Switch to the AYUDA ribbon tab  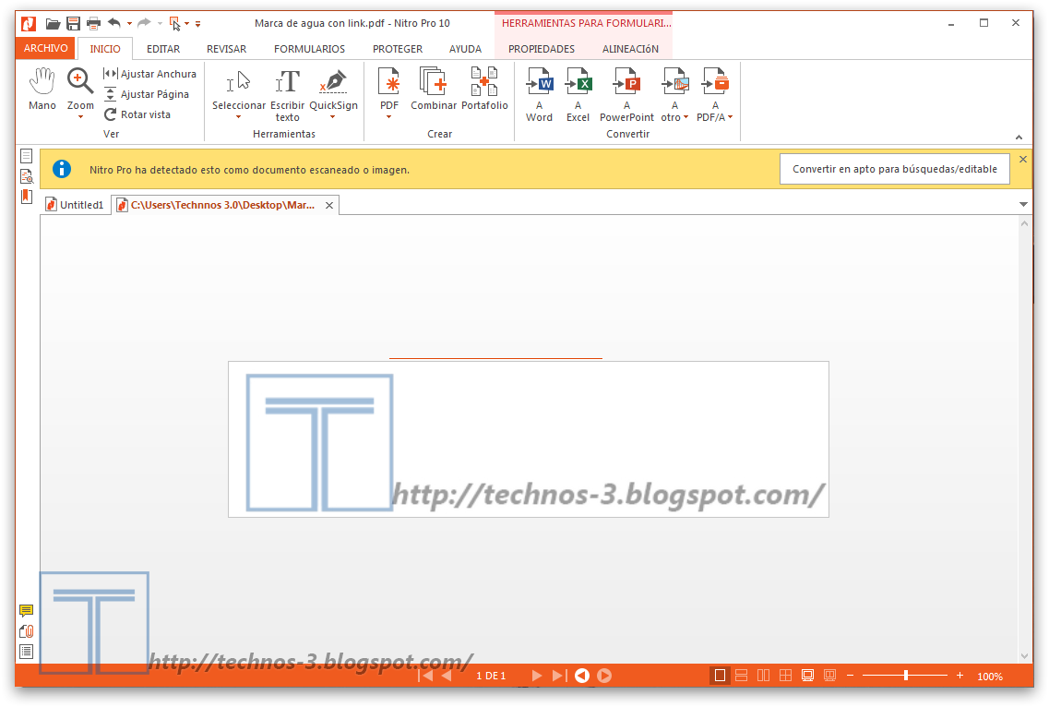[466, 49]
